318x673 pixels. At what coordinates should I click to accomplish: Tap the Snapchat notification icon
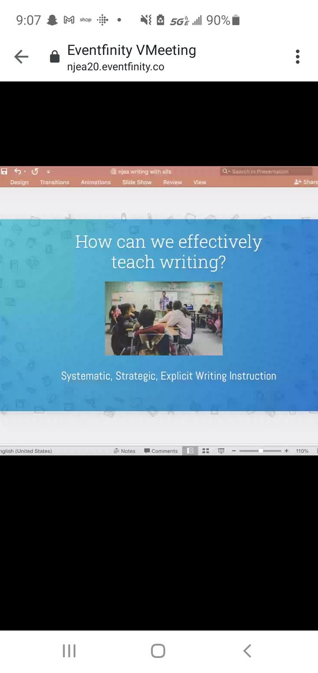(x=52, y=20)
